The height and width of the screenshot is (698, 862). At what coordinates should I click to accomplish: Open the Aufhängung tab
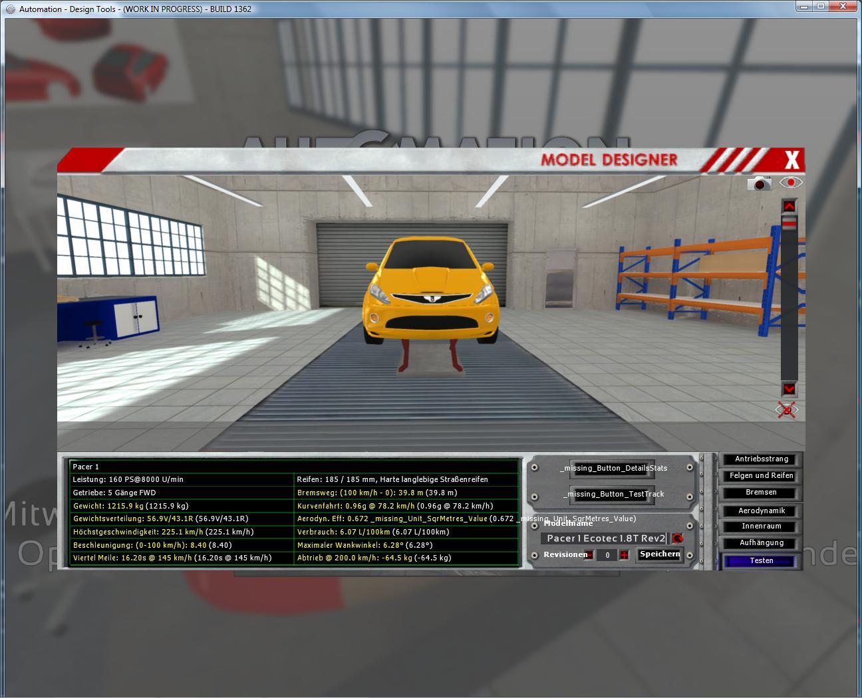pyautogui.click(x=761, y=543)
